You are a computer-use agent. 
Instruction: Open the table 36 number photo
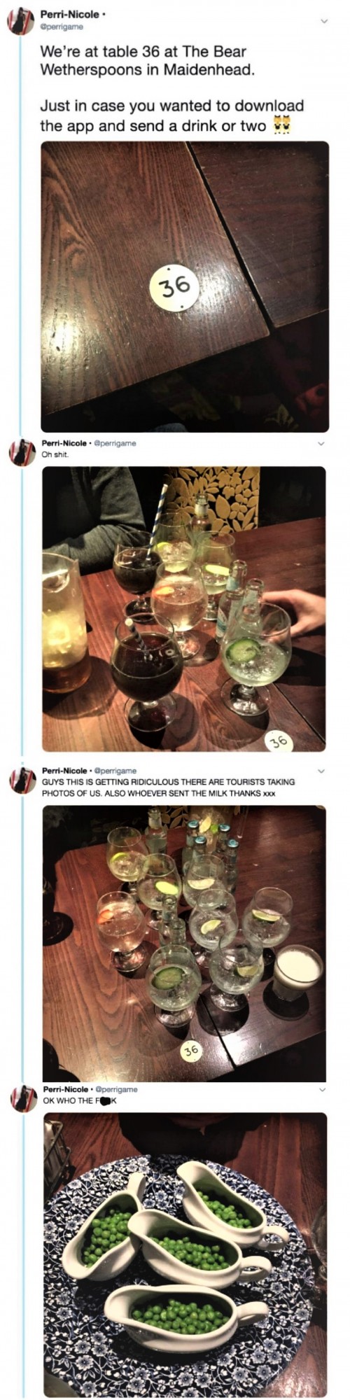[185, 287]
